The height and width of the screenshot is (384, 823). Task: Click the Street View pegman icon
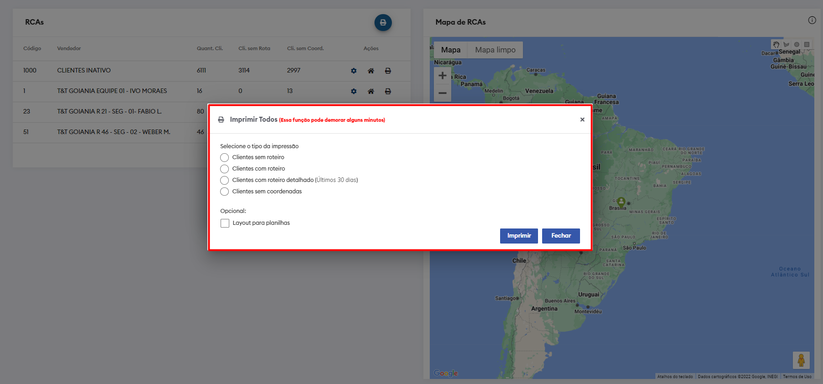(x=801, y=360)
